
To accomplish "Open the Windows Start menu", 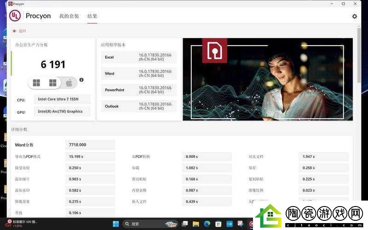I will 116,224.
